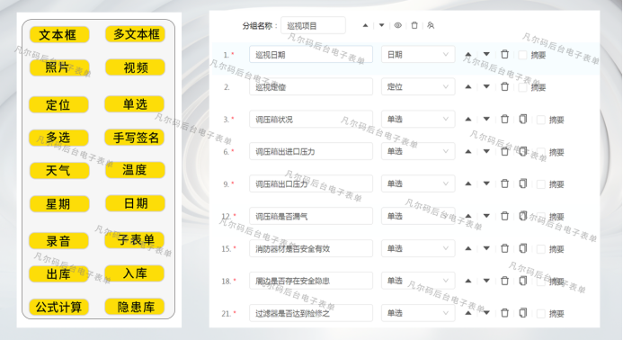Copy the 调压箱出口压力 row
623x340 pixels.
(x=523, y=183)
